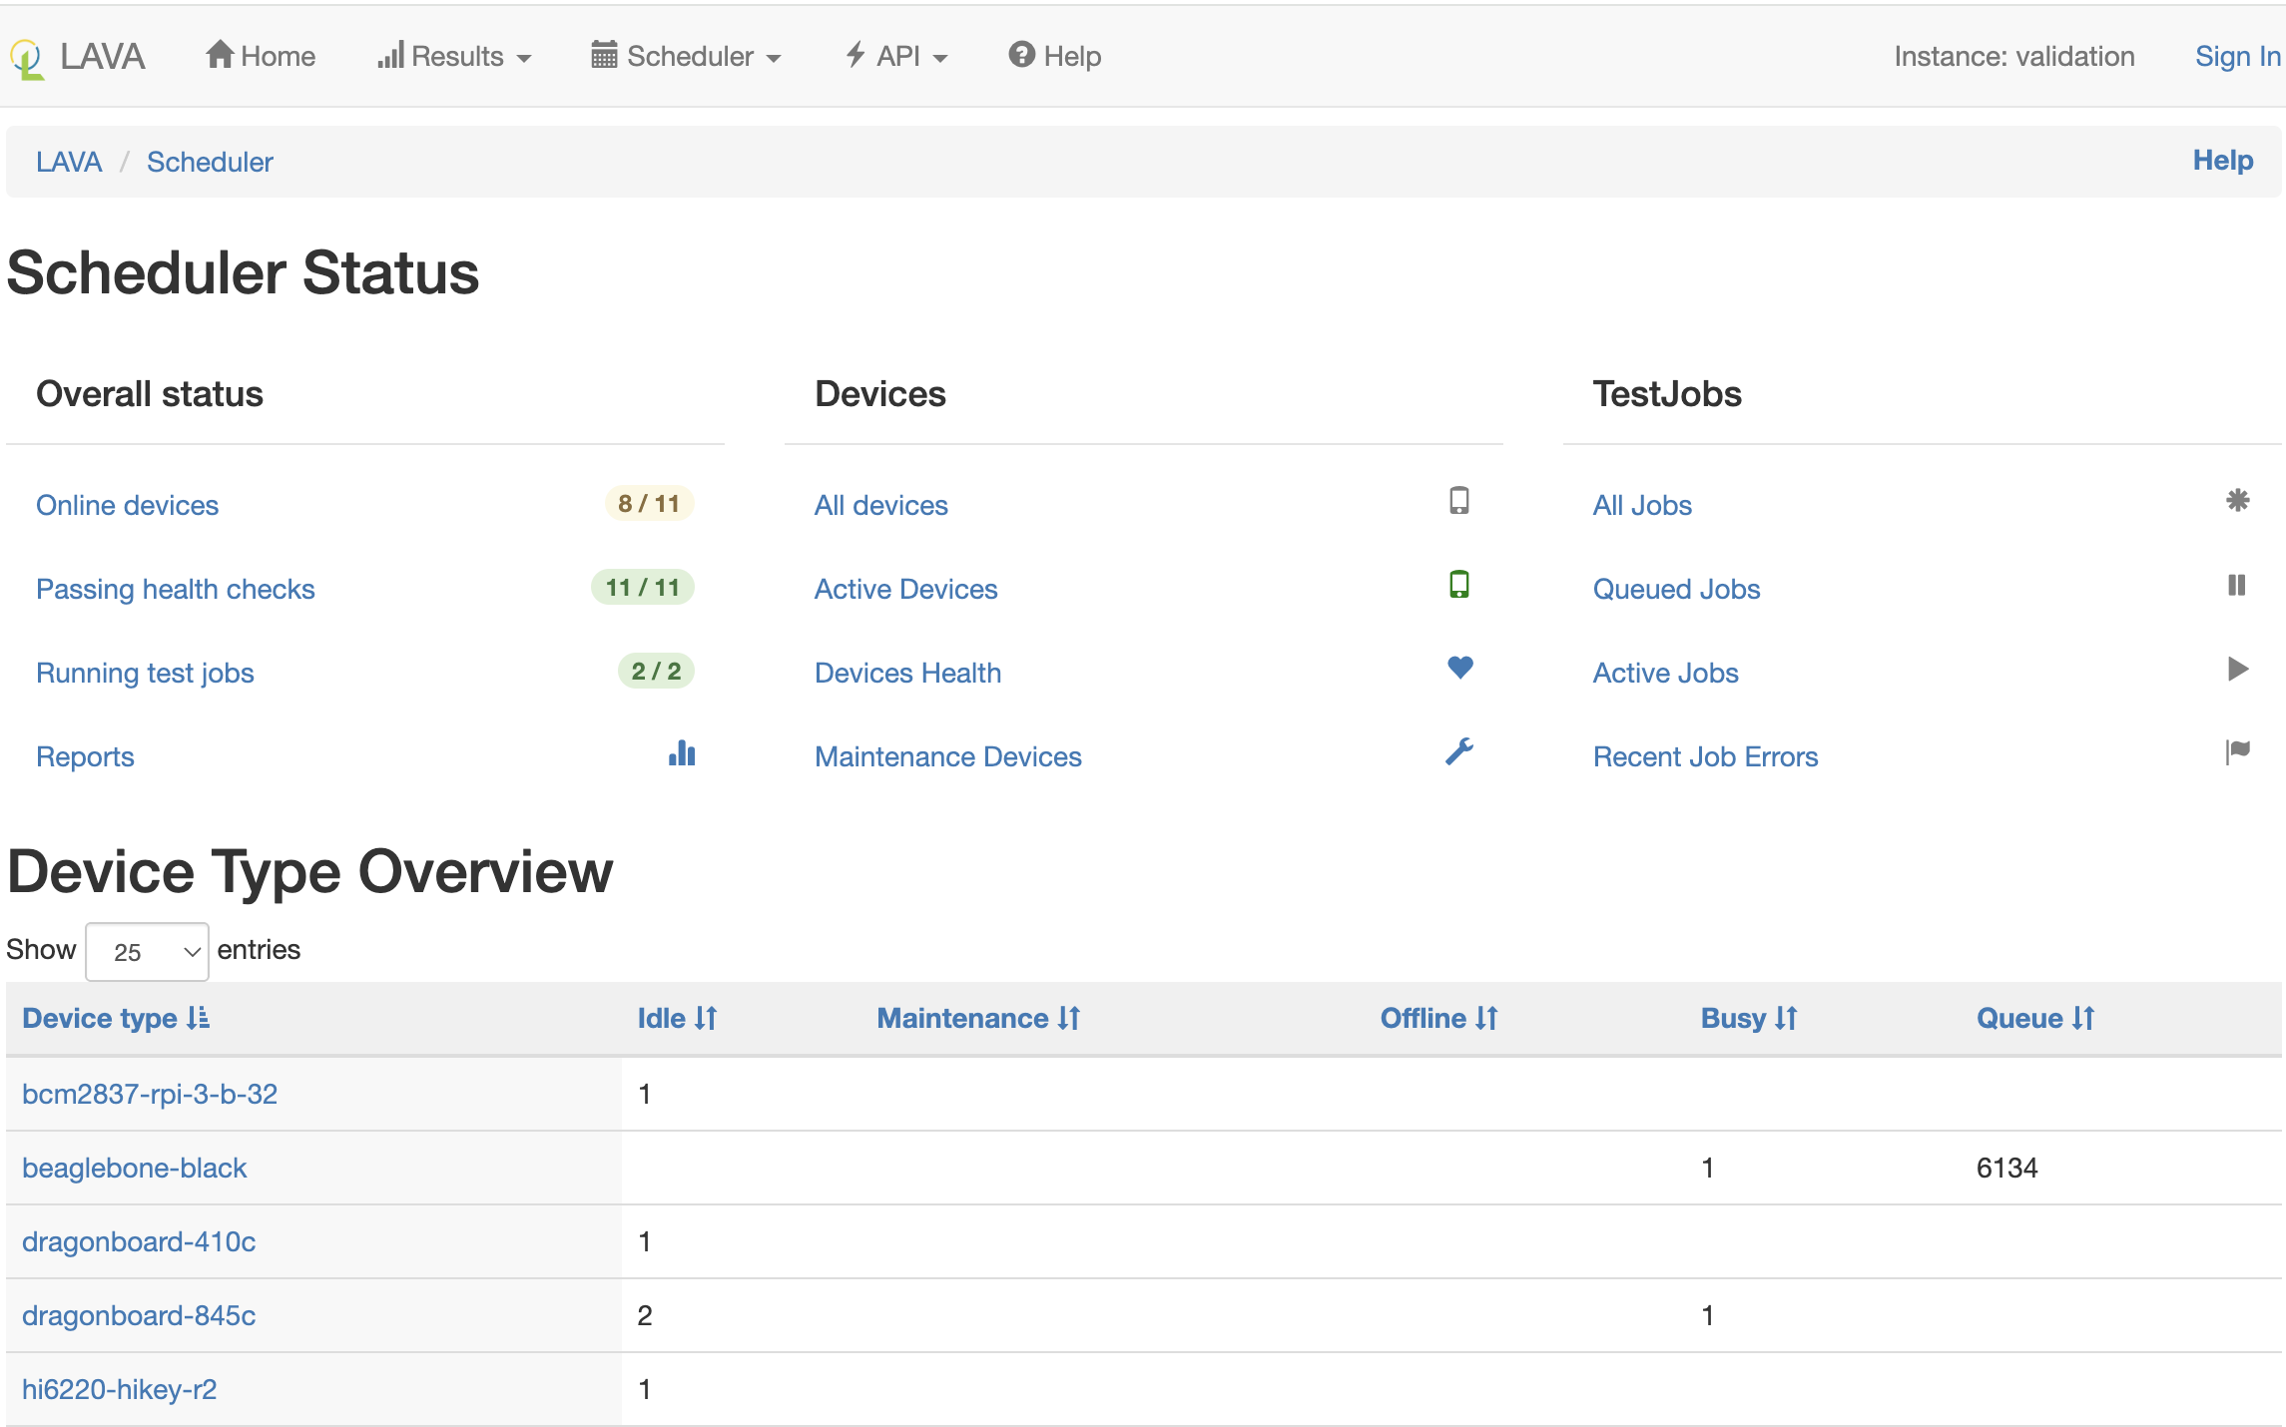
Task: Click the play icon beside Active Jobs
Action: (2238, 670)
